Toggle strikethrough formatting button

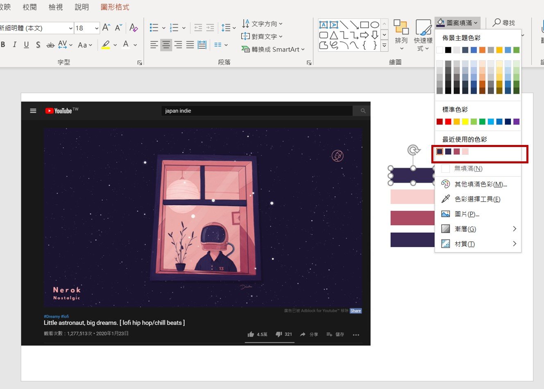50,45
